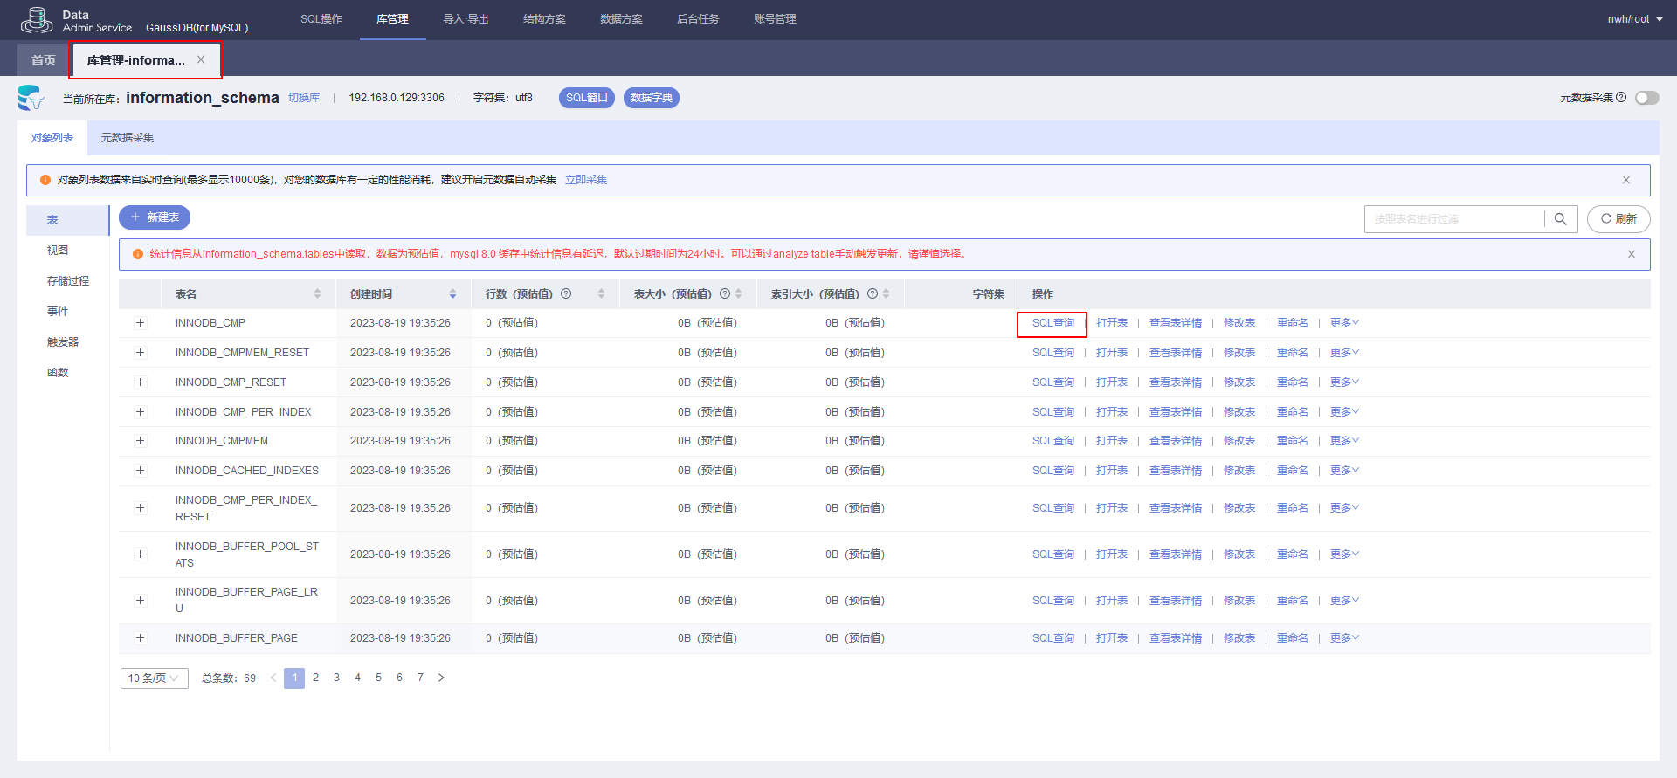This screenshot has width=1677, height=778.
Task: Open the 导入·导出 menu
Action: (x=466, y=19)
